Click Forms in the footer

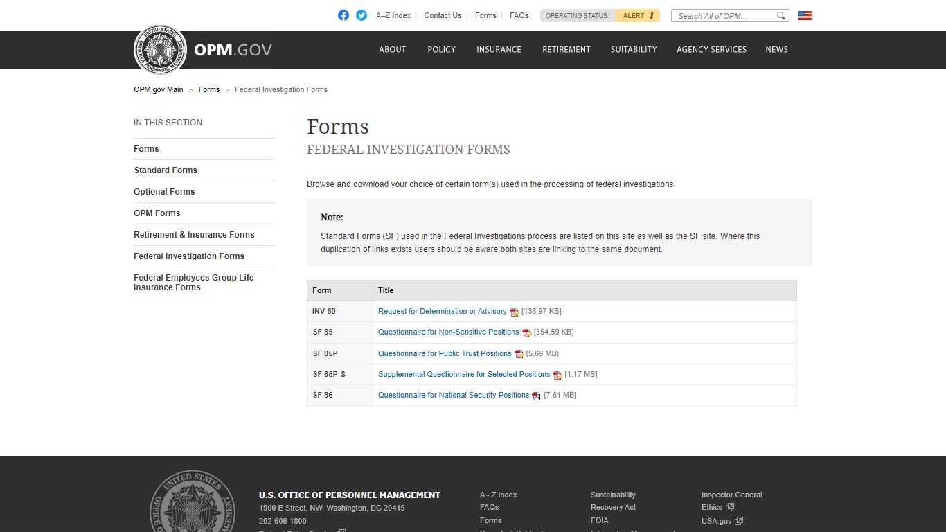coord(490,521)
